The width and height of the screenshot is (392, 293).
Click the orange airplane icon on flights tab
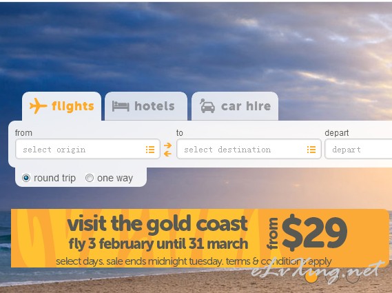pos(38,106)
